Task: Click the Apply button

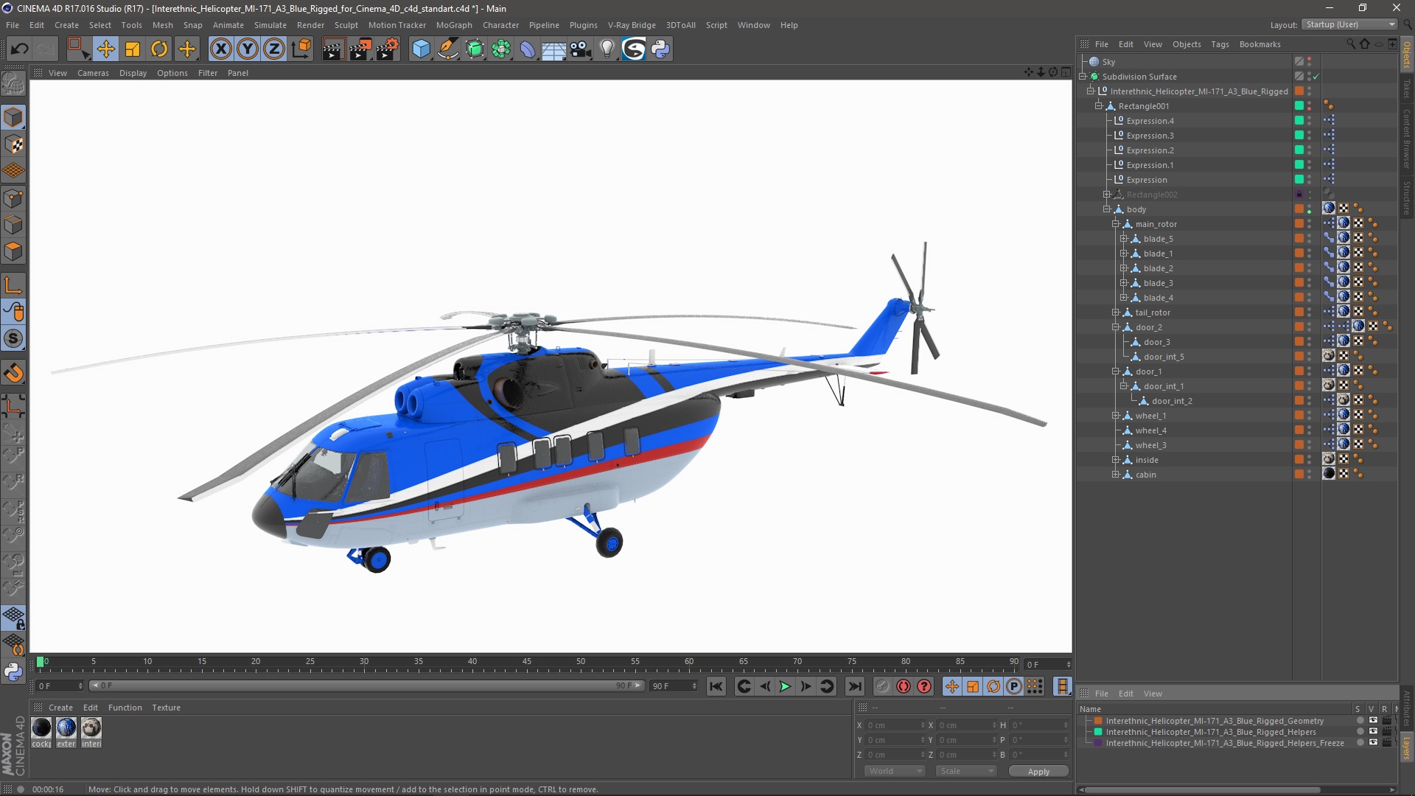Action: (x=1038, y=772)
